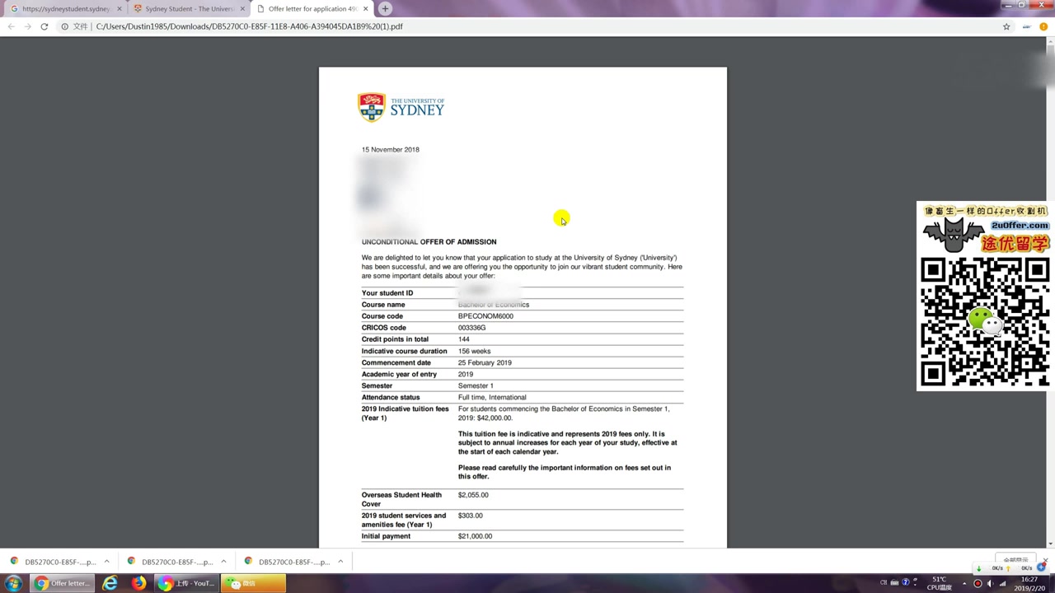The width and height of the screenshot is (1055, 593).
Task: Expand options for the third download item
Action: tap(340, 562)
